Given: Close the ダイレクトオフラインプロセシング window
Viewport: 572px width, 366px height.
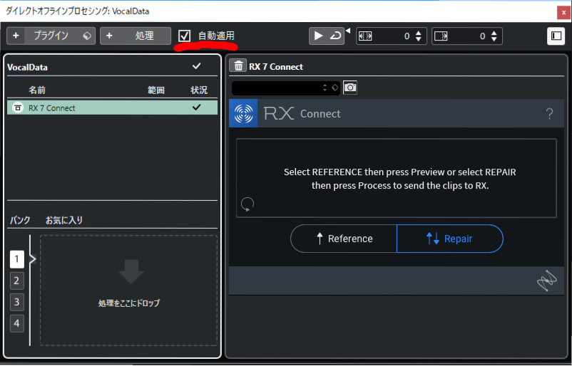Looking at the screenshot, I should (563, 12).
